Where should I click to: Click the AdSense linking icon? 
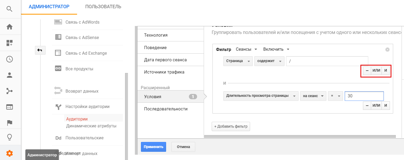click(58, 37)
